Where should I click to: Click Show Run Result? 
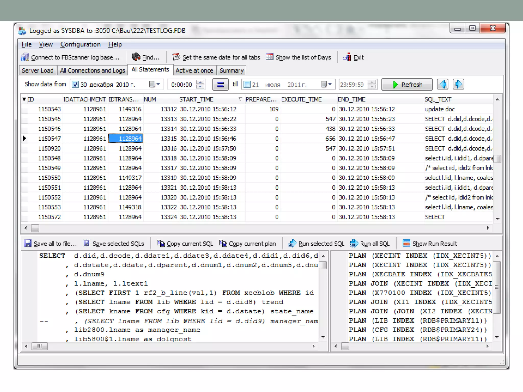[x=430, y=243]
